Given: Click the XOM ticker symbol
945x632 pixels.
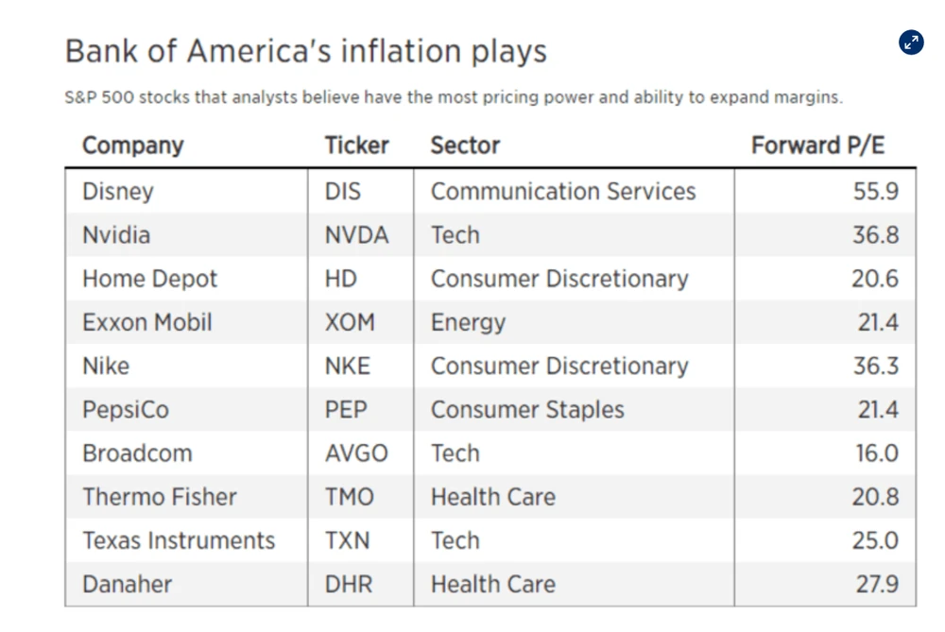Looking at the screenshot, I should point(350,322).
